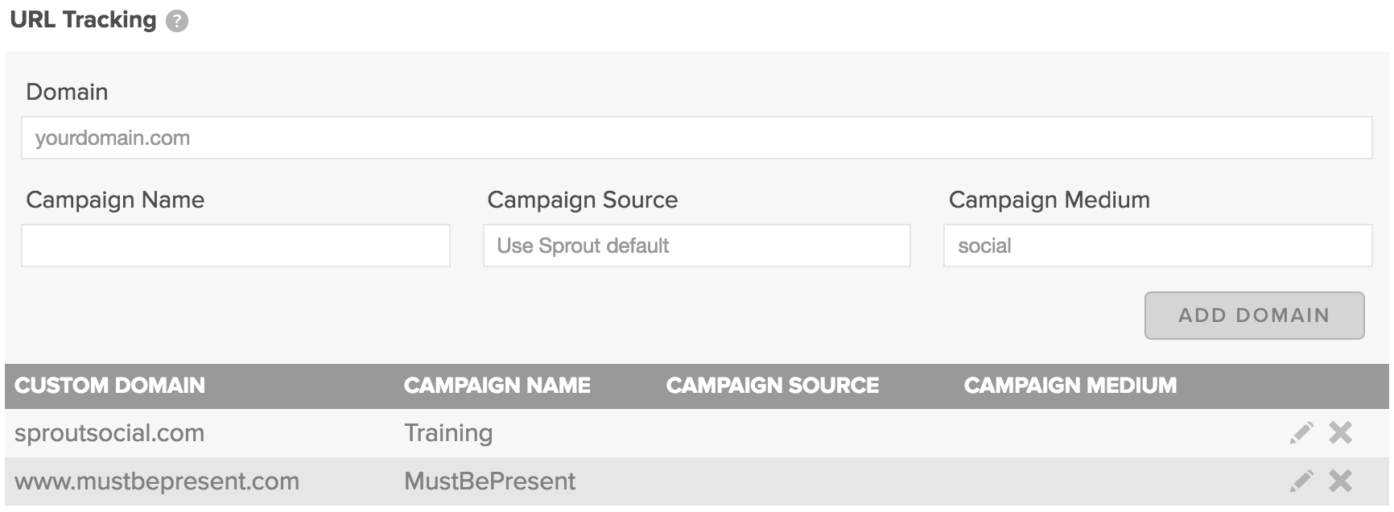
Task: Click the Add Domain button
Action: [1254, 316]
